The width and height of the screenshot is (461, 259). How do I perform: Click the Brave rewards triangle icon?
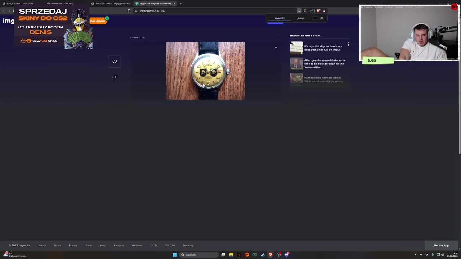coord(324,11)
